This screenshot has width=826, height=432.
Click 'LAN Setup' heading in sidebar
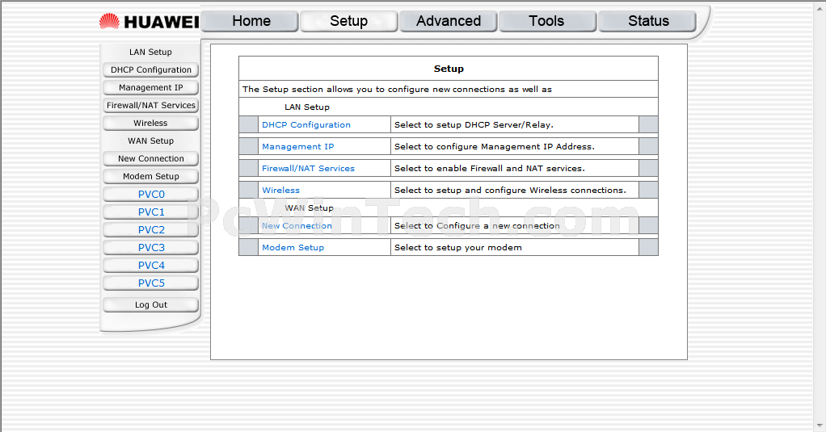150,52
